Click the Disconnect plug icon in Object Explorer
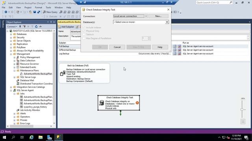Viewport: 252px width, 141px height. tap(24, 27)
